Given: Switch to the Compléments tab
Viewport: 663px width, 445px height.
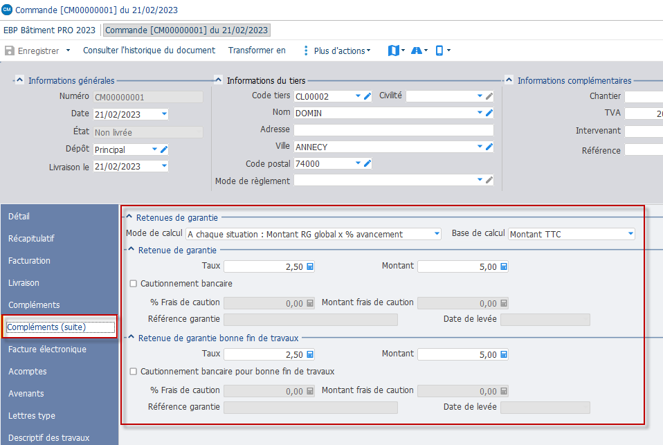Looking at the screenshot, I should 60,305.
